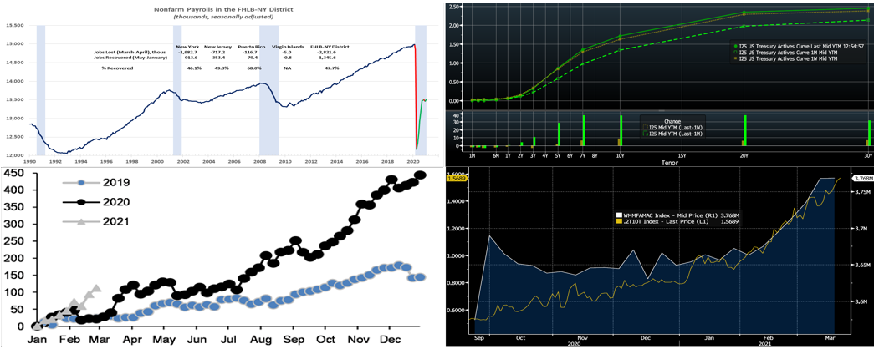Click the 3.768M right axis value tag
The image size is (874, 349).
coord(861,178)
